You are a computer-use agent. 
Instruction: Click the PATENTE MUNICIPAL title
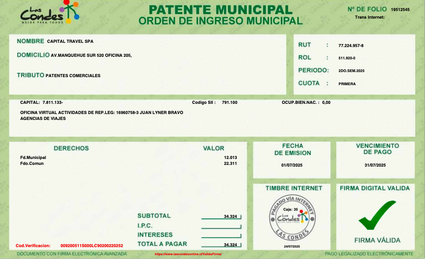click(221, 10)
